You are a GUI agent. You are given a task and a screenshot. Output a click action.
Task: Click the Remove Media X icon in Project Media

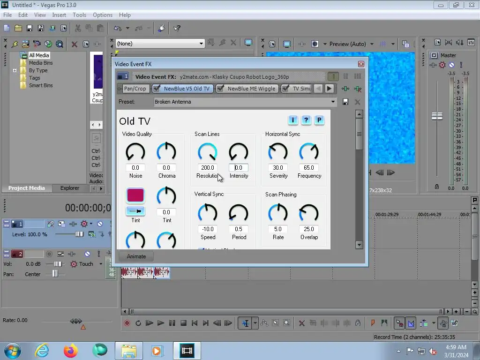[x=74, y=44]
